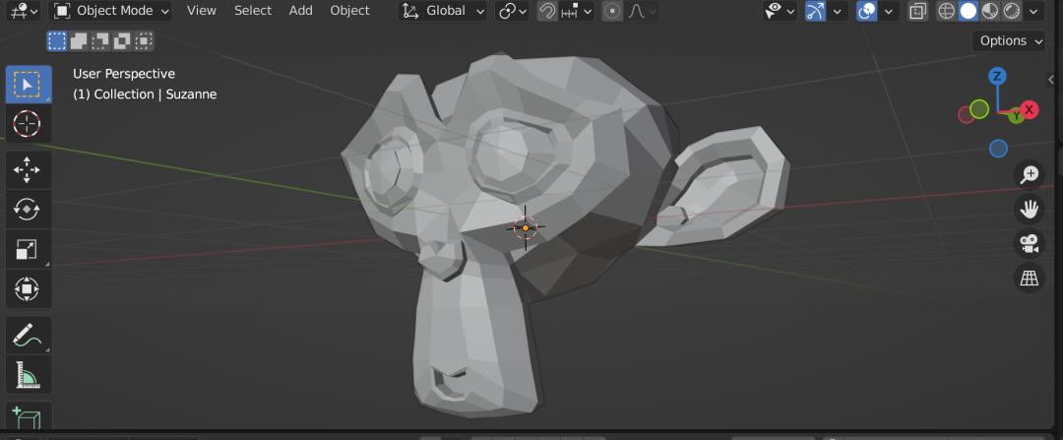The image size is (1063, 440).
Task: Switch to wireframe viewport shading
Action: (947, 12)
